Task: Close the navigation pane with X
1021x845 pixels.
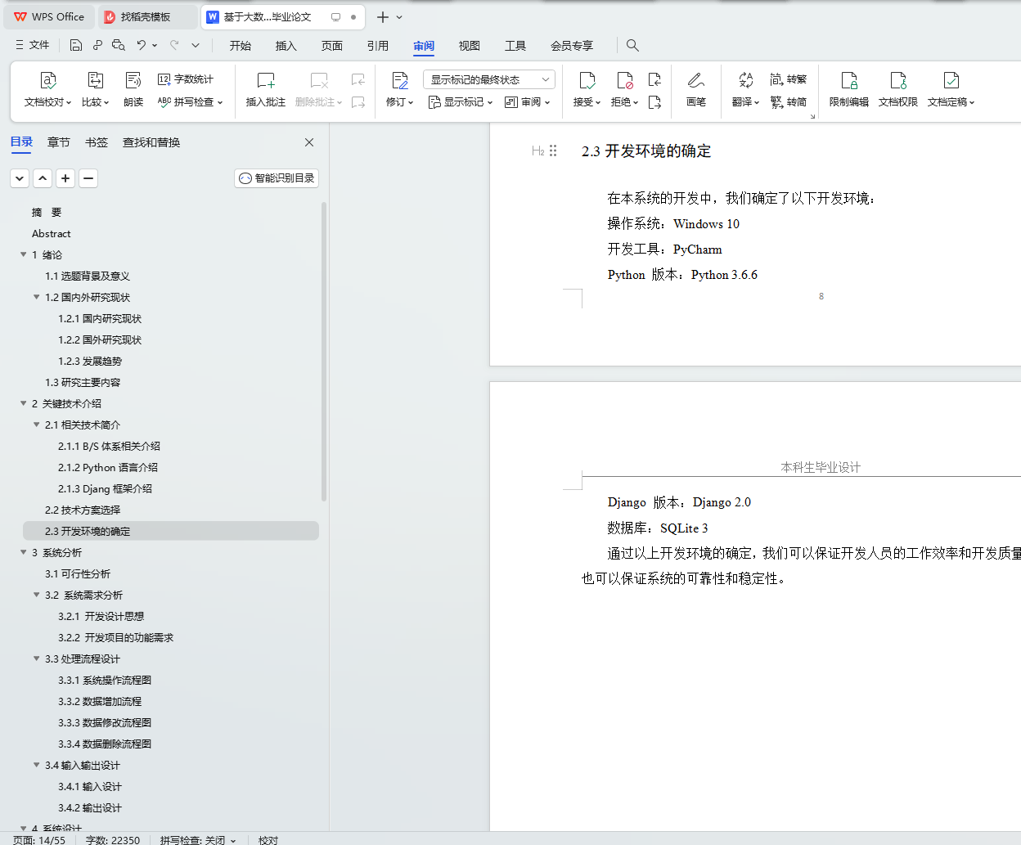Action: (x=309, y=142)
